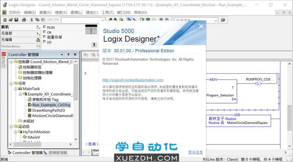This screenshot has width=293, height=162.
Task: Toggle the Controller Organizer toolbar icon
Action: tap(129, 19)
